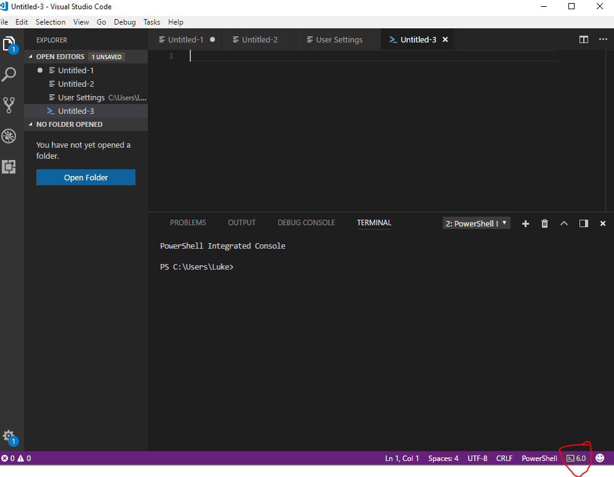The height and width of the screenshot is (477, 614).
Task: Select Untitled-1 in Open Editors list
Action: point(86,70)
